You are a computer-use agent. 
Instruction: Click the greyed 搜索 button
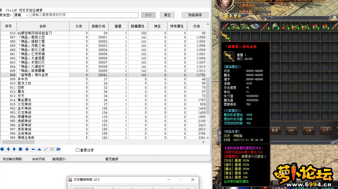tap(148, 15)
